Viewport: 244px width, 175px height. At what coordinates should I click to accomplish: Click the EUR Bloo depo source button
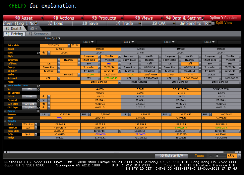[x=29, y=104]
